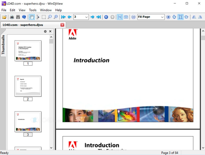
Task: Open the page number dropdown
Action: tap(86, 17)
